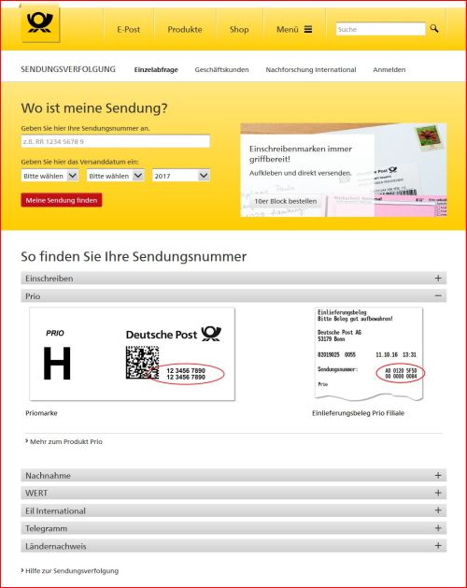Click the Ländernachweis section title
The width and height of the screenshot is (467, 588).
pos(56,546)
